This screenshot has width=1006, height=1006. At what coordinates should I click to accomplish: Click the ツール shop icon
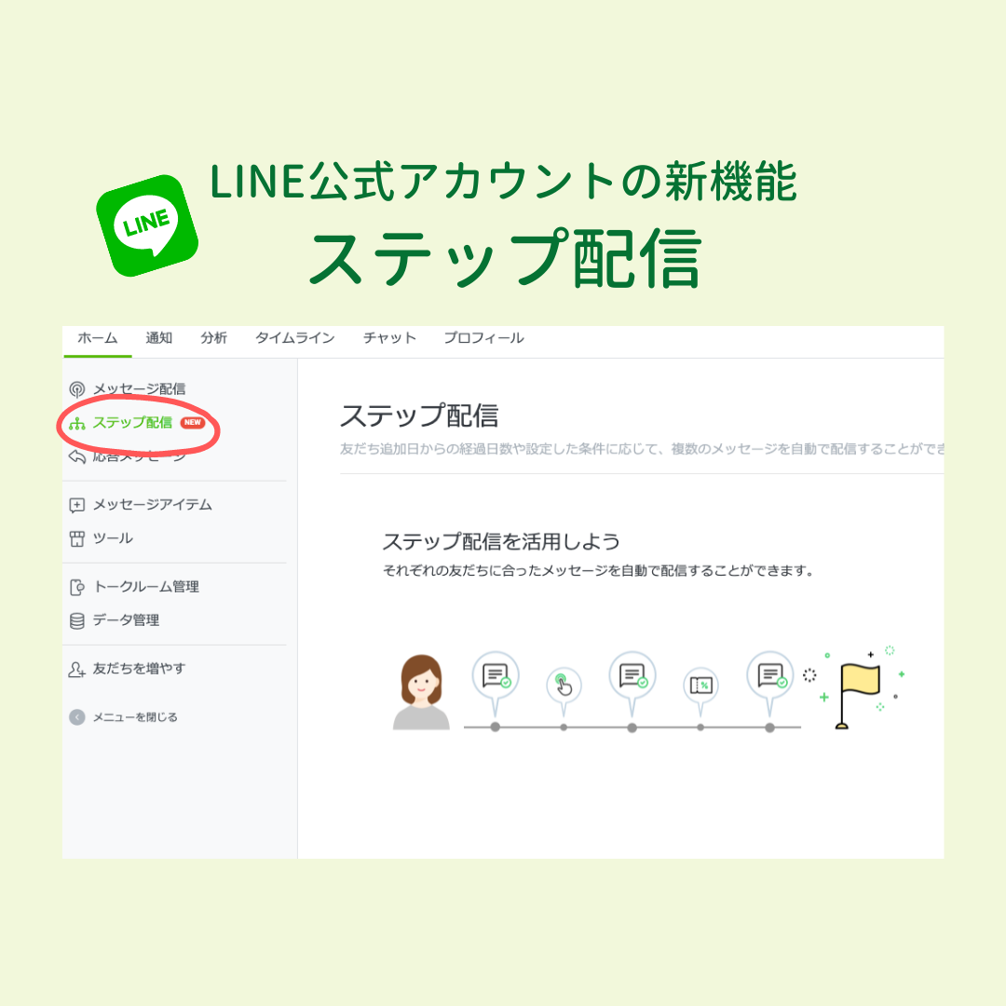(77, 539)
